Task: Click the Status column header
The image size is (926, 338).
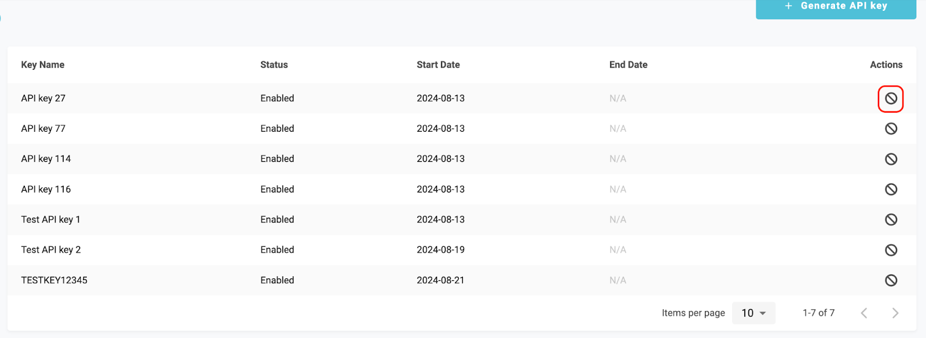Action: [274, 65]
